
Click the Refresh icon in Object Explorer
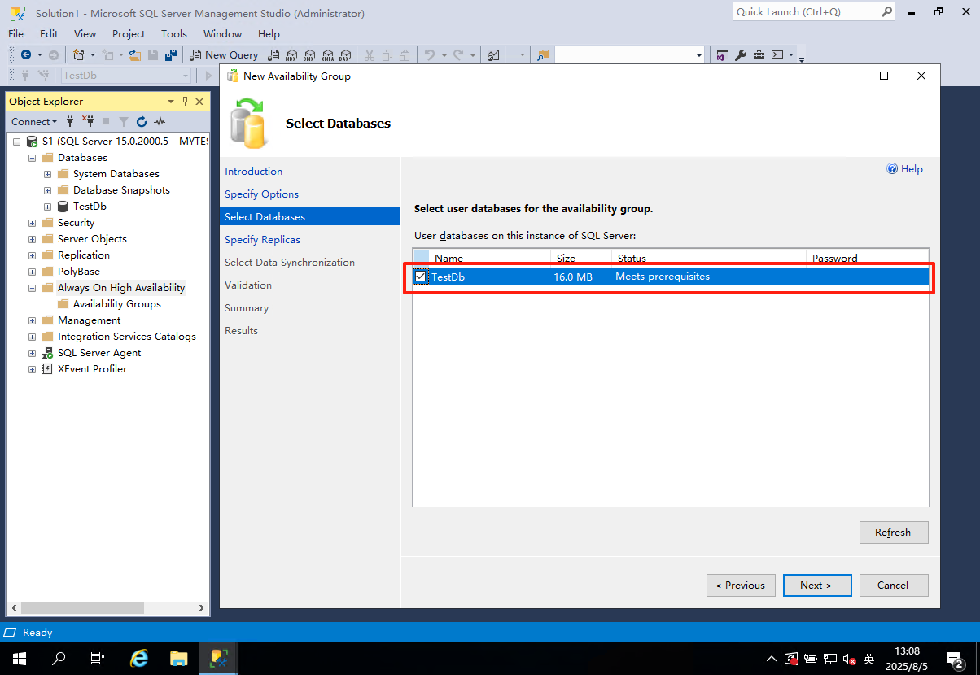coord(142,121)
